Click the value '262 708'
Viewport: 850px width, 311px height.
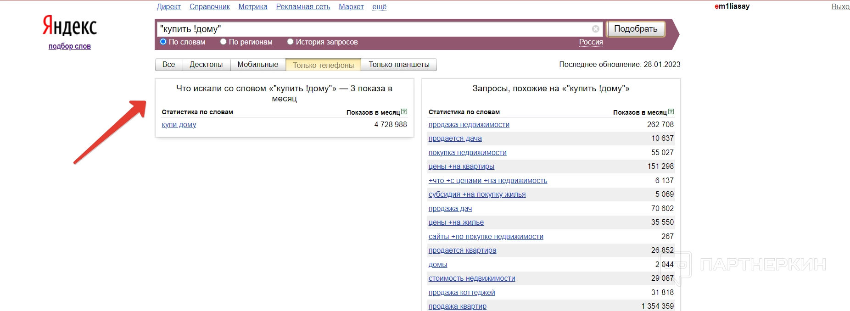point(660,124)
